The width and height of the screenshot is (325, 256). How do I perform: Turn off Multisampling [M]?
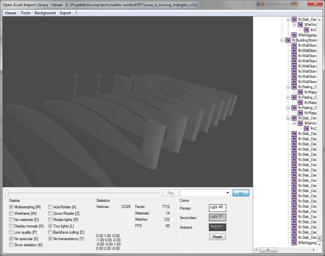(11, 207)
